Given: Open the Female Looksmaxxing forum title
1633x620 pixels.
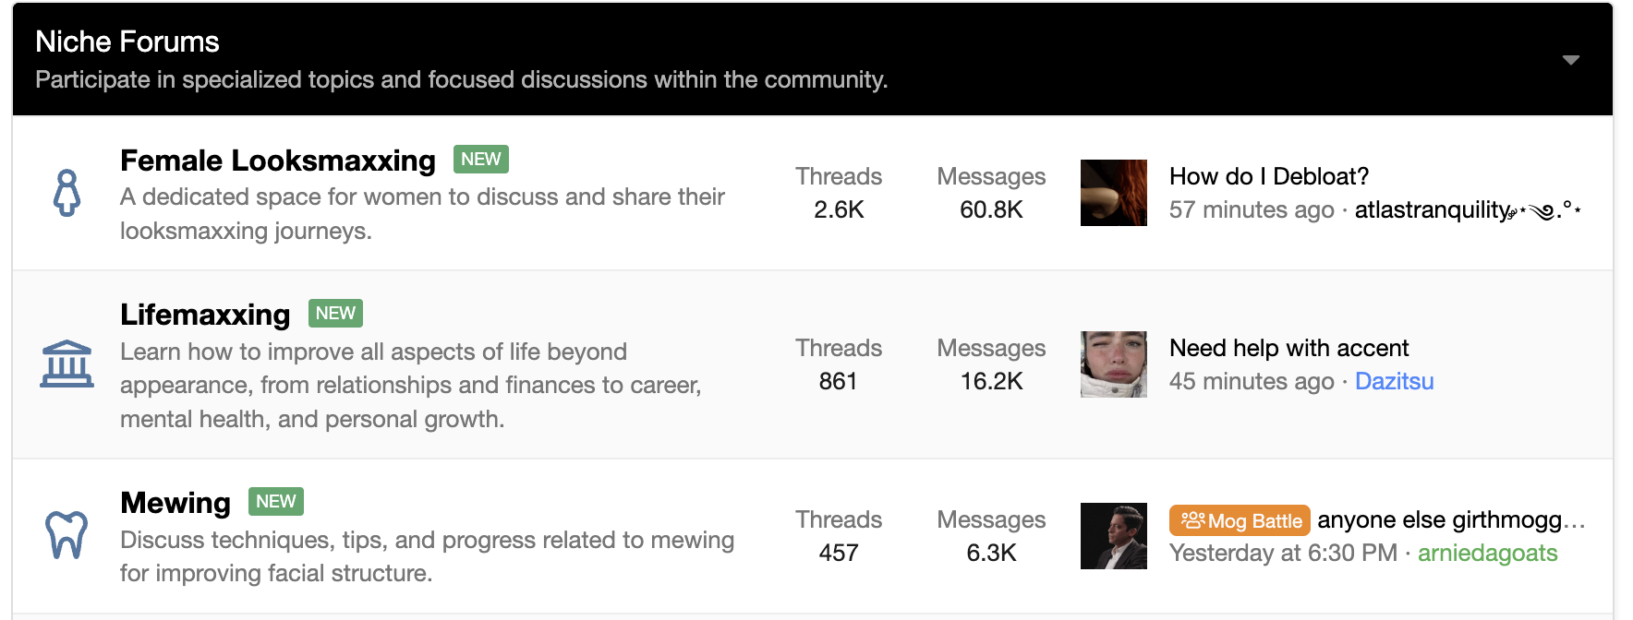Looking at the screenshot, I should (x=277, y=161).
